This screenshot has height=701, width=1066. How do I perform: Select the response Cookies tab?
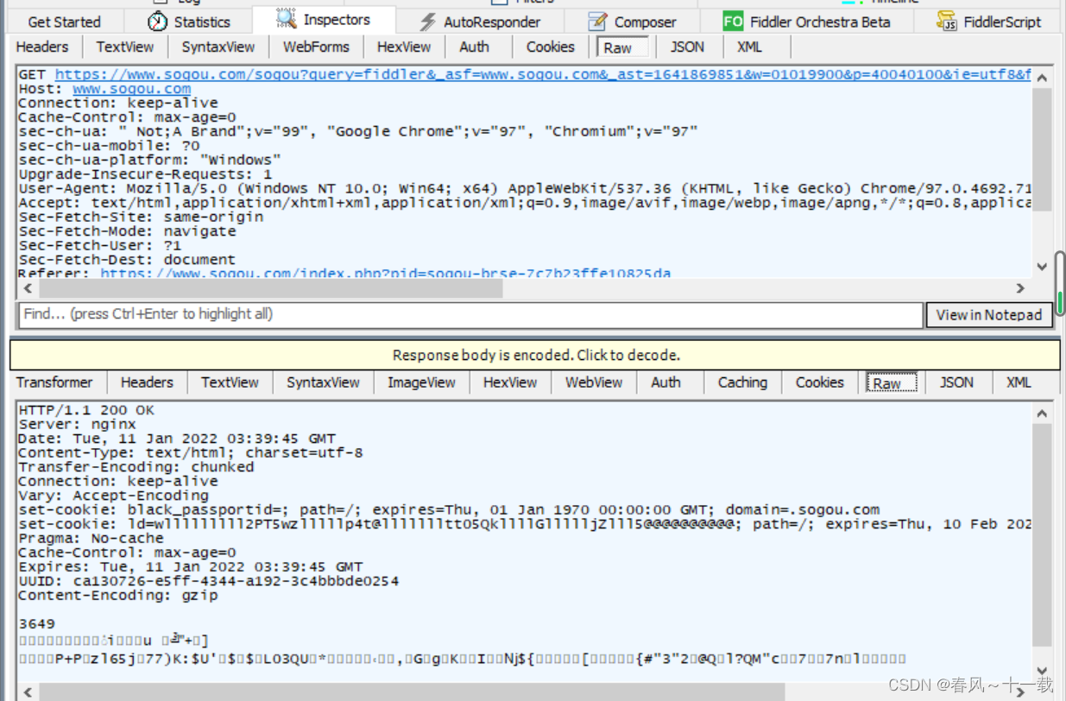820,382
